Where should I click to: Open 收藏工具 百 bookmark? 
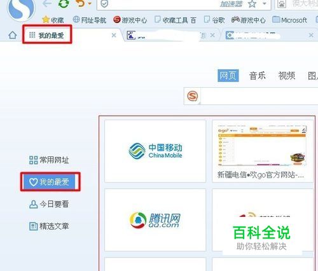click(x=176, y=20)
